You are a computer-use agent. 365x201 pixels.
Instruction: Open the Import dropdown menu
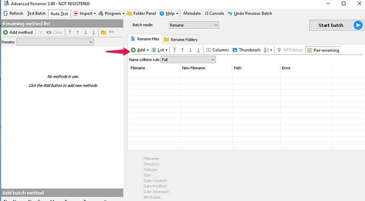coord(84,13)
